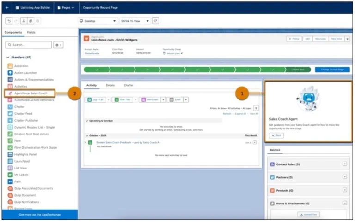Select the Path component icon
The image size is (355, 222).
[x=10, y=181]
